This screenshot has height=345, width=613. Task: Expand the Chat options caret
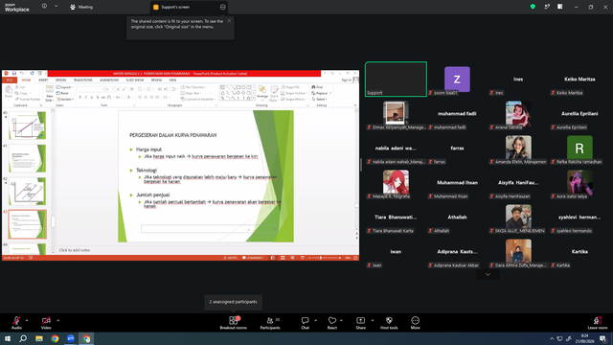[315, 320]
